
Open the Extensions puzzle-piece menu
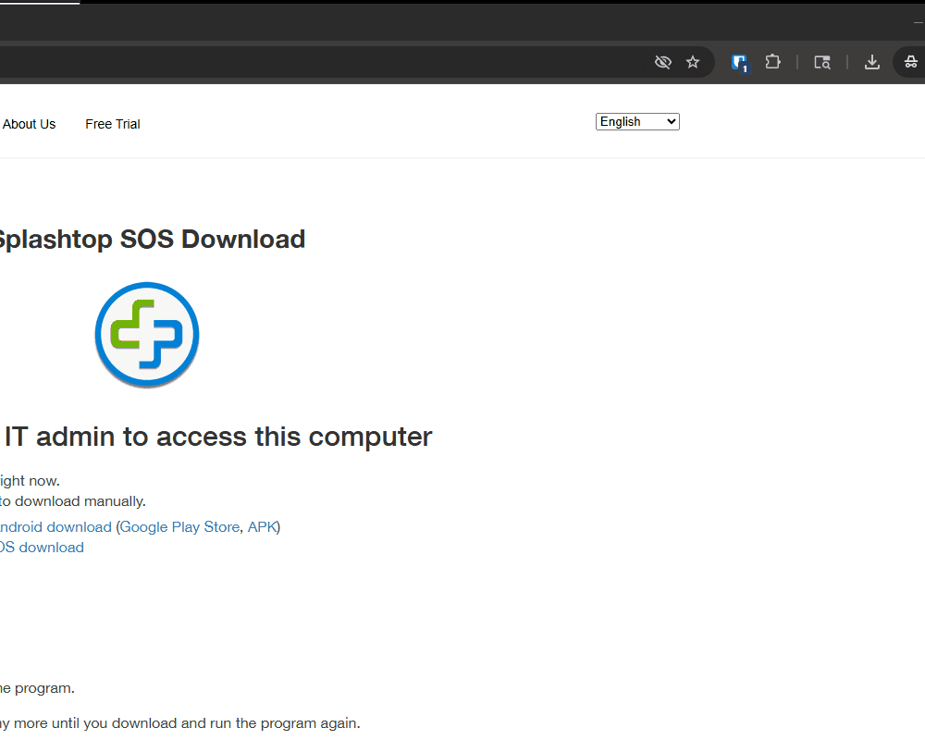pyautogui.click(x=772, y=62)
